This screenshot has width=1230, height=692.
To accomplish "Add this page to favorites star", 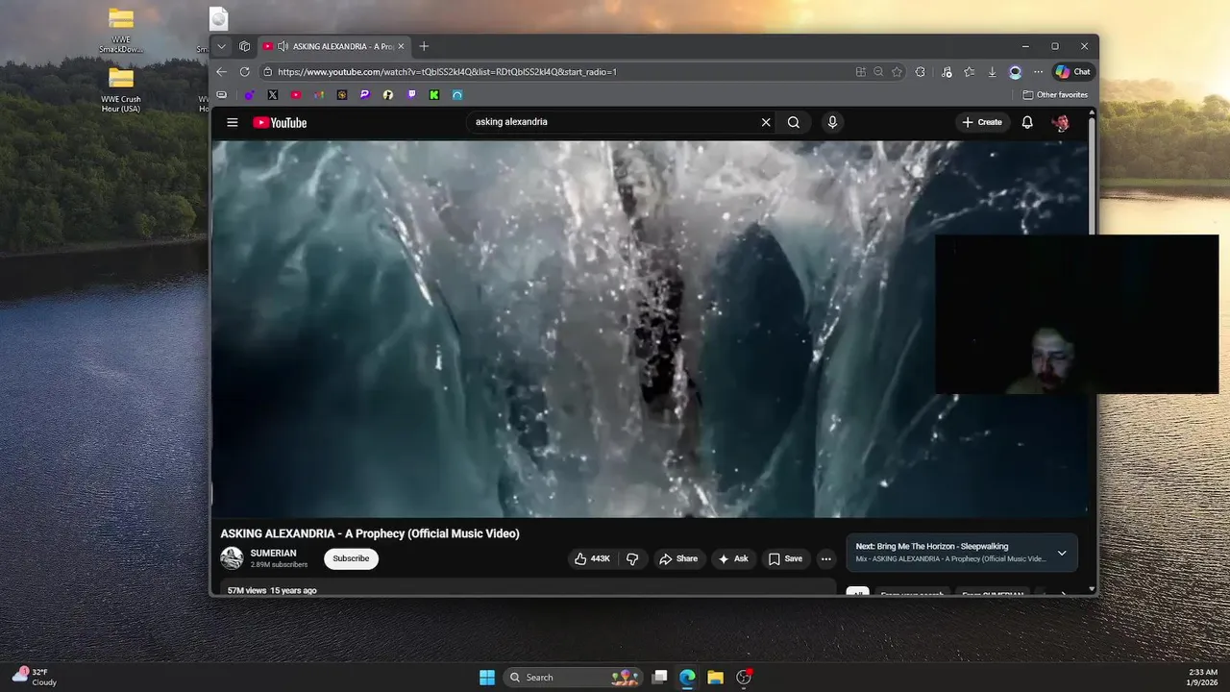I will pyautogui.click(x=897, y=72).
